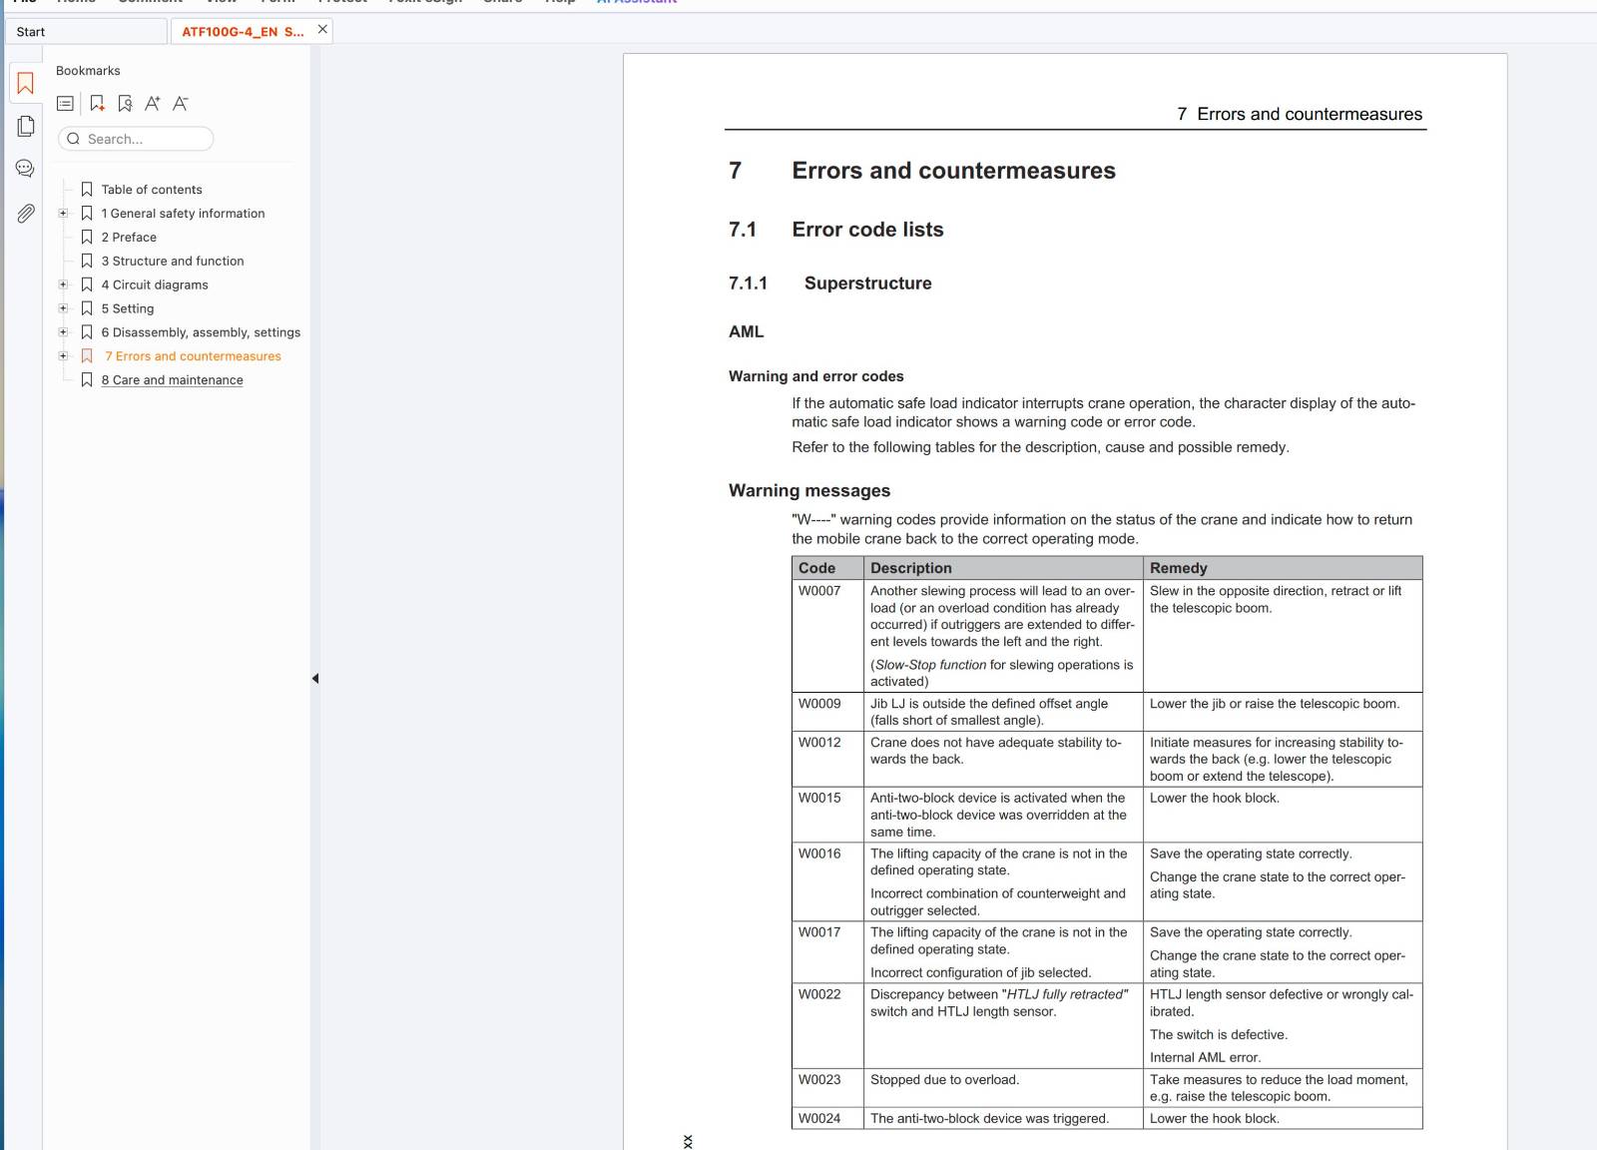
Task: Open the Bookmarks side panel icon
Action: point(26,84)
